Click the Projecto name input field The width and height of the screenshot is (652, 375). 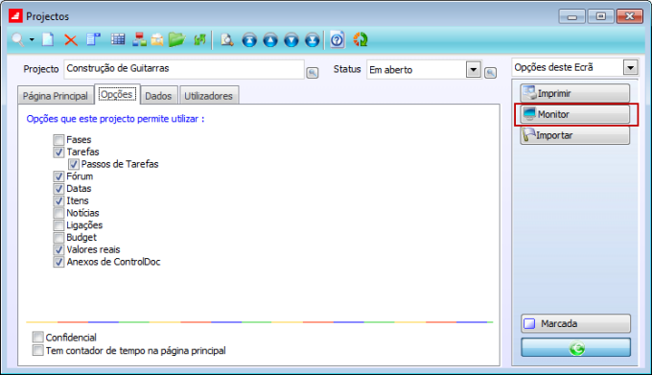click(x=184, y=69)
